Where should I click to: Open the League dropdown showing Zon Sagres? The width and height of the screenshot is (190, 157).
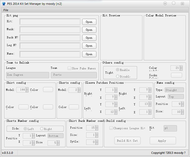[28, 75]
